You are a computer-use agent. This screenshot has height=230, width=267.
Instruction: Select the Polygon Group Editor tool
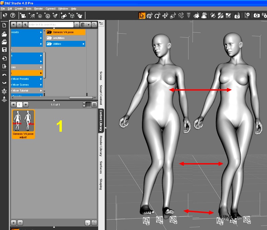coord(228,15)
